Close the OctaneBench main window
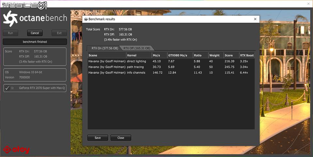The height and width of the screenshot is (157, 313). click(x=308, y=4)
